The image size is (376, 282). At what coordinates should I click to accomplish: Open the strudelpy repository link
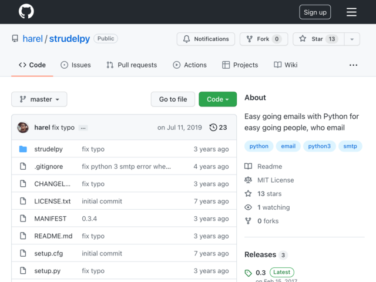click(69, 39)
